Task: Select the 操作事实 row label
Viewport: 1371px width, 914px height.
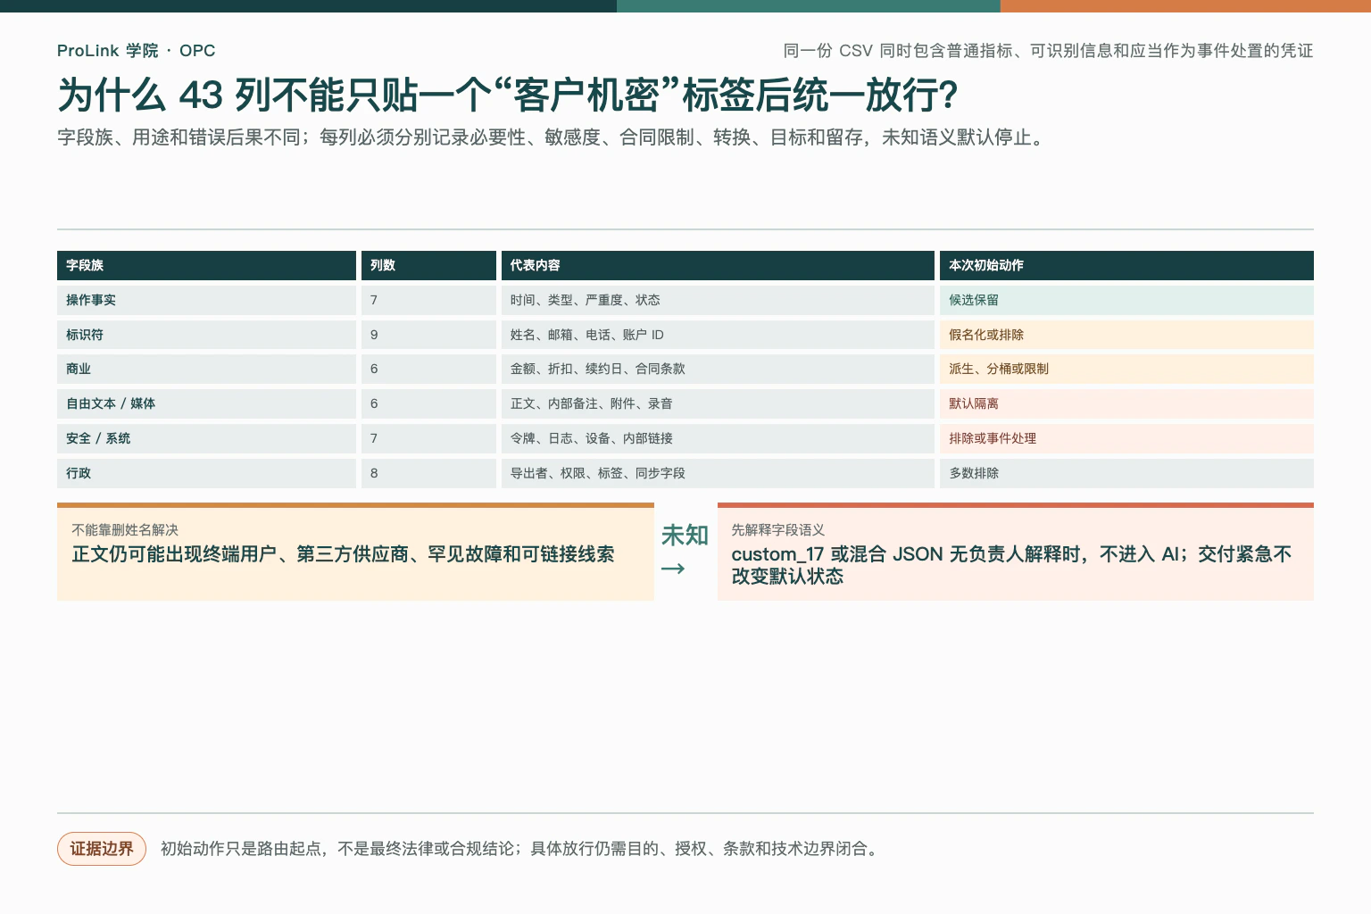Action: [x=206, y=300]
